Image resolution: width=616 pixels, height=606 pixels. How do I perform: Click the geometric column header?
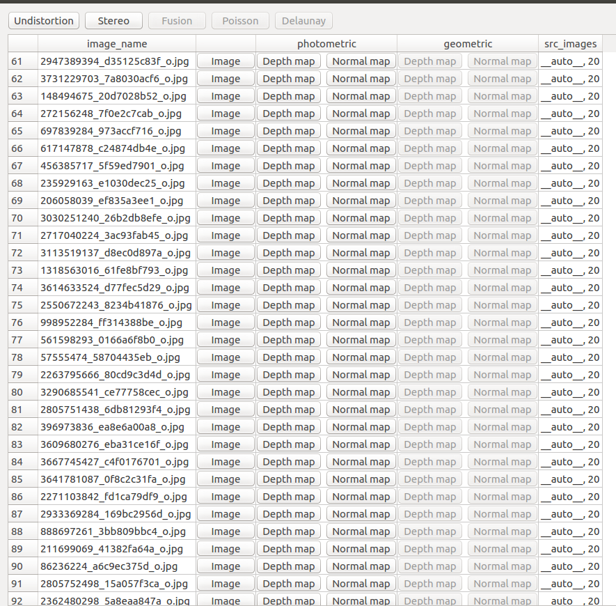(x=468, y=43)
